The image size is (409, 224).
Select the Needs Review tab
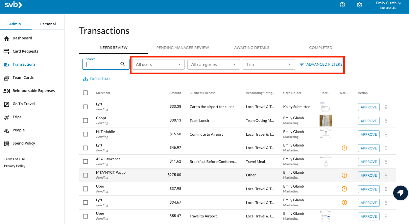pyautogui.click(x=114, y=48)
